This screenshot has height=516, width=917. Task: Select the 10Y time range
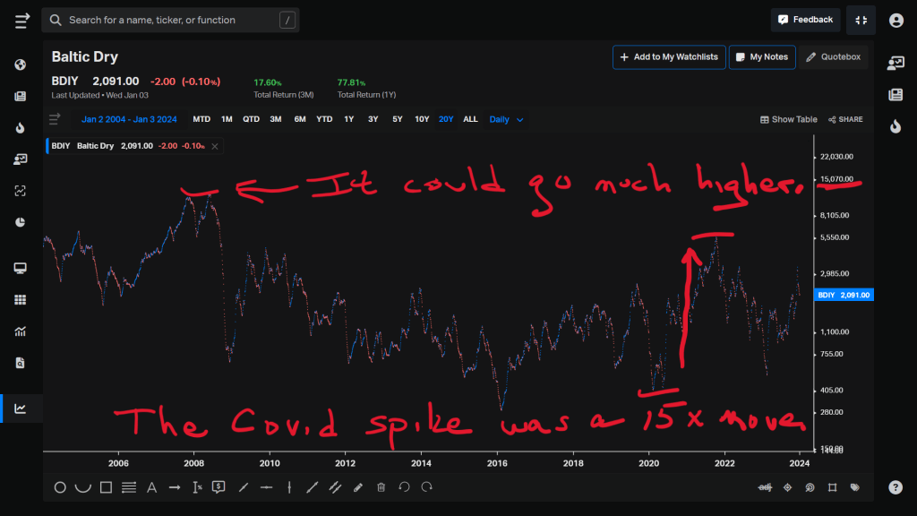[x=422, y=119]
